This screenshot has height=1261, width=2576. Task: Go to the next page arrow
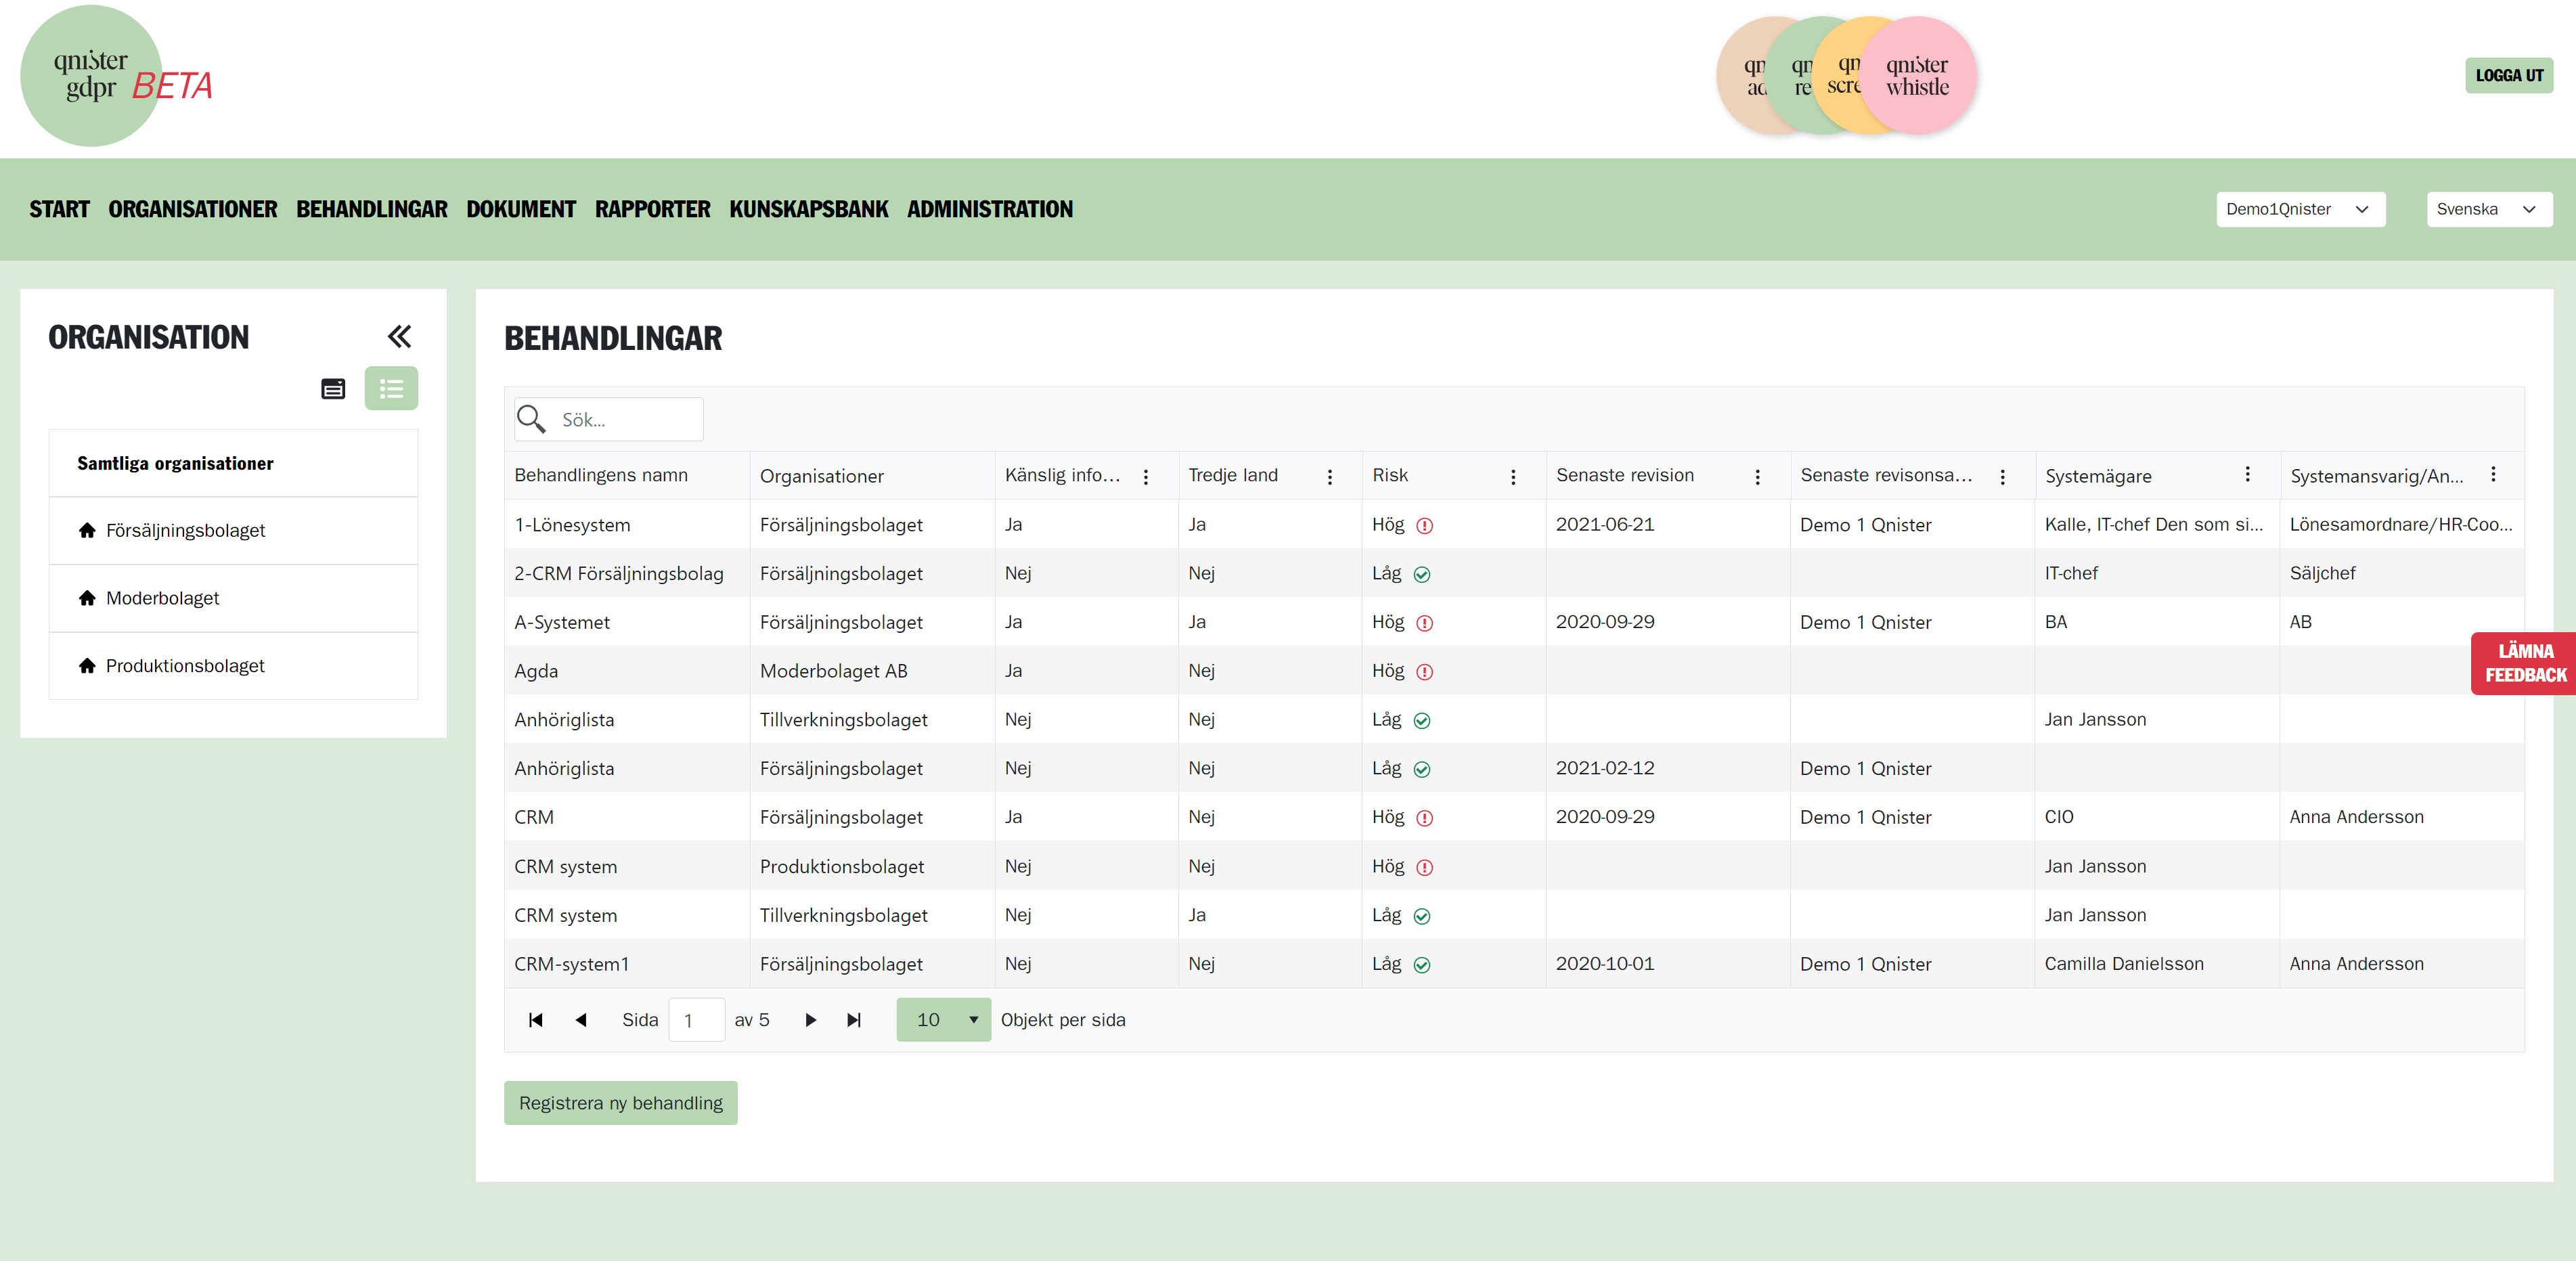point(811,1020)
